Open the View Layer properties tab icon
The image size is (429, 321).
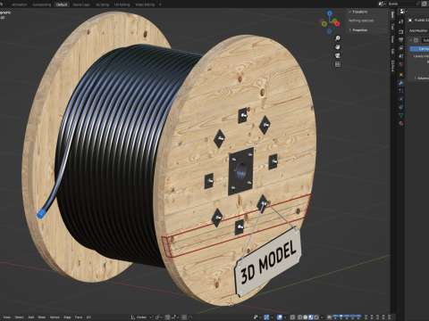coord(401,48)
